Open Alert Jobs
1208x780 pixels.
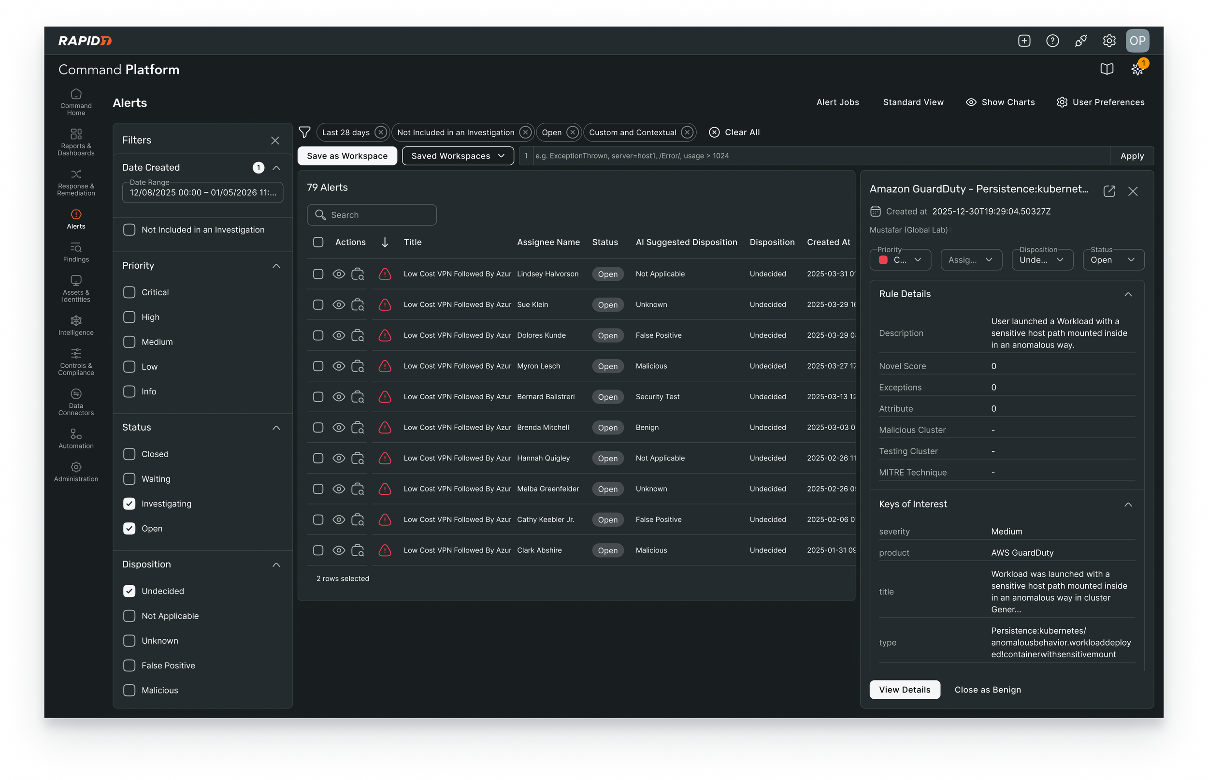coord(837,102)
